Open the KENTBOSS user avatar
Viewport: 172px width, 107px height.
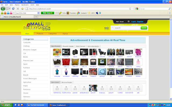coord(57,88)
